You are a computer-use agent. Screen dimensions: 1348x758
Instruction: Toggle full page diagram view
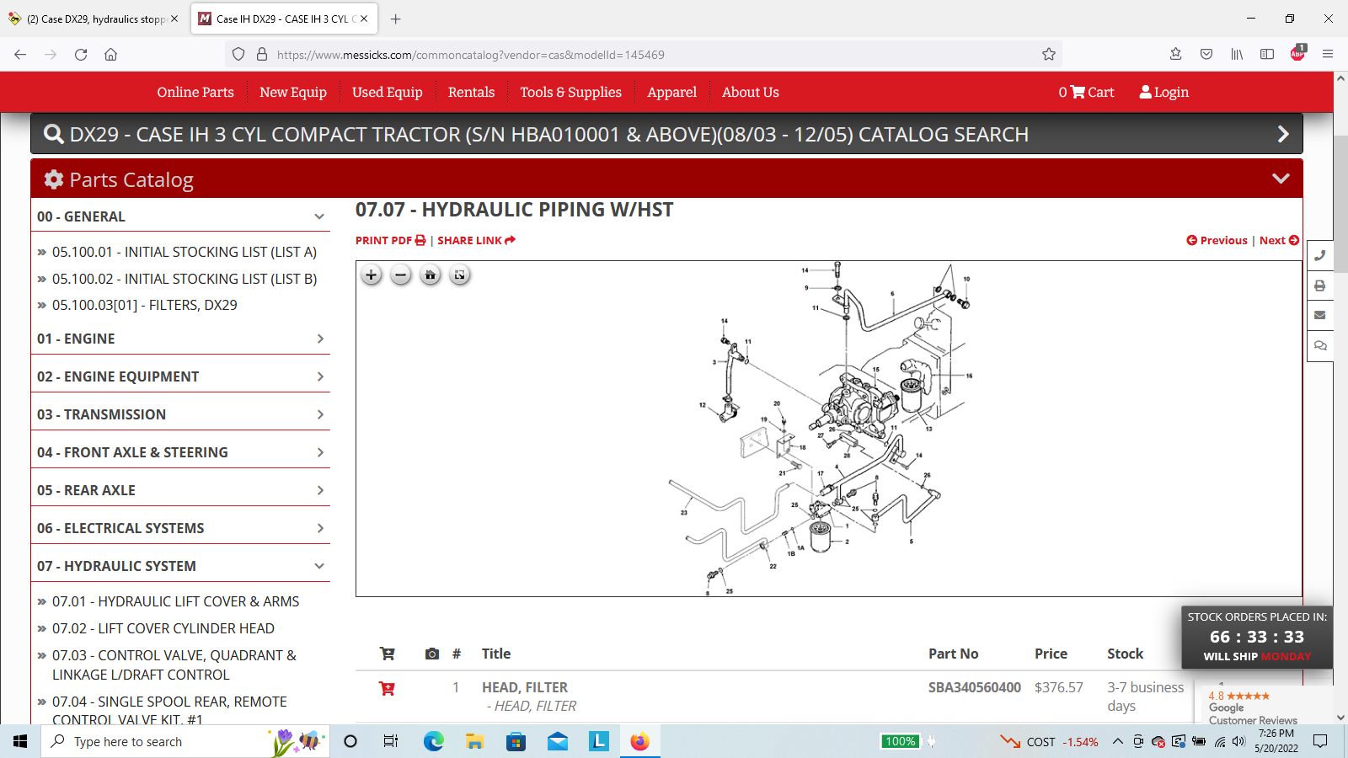pos(460,275)
